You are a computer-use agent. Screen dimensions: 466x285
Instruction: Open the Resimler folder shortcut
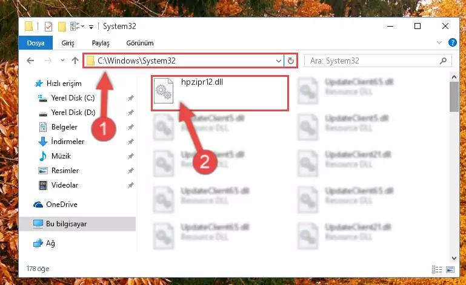point(65,171)
